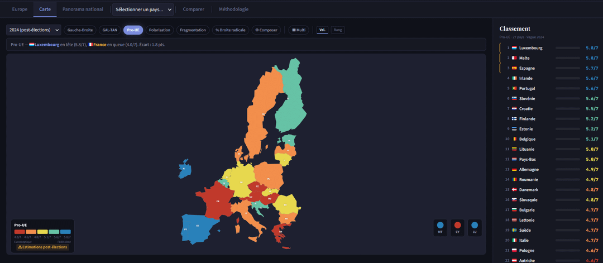
Task: Click the Finland flag in the ranking
Action: pyautogui.click(x=514, y=119)
